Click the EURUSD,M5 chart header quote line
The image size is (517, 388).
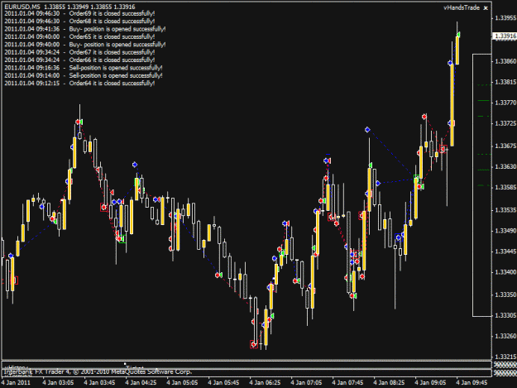pos(69,7)
